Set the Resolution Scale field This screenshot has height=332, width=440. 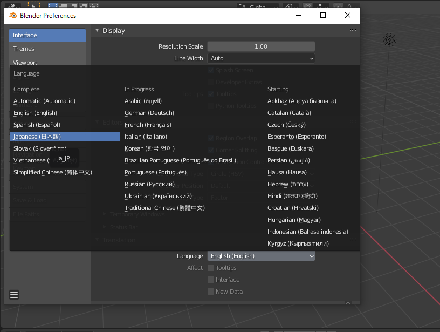[x=261, y=46]
